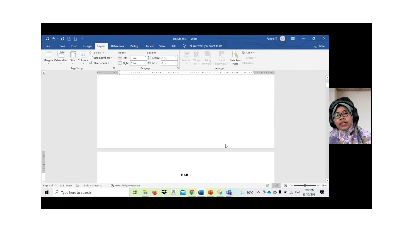The height and width of the screenshot is (232, 413).
Task: Collapse the ribbon with the chevron
Action: click(326, 68)
